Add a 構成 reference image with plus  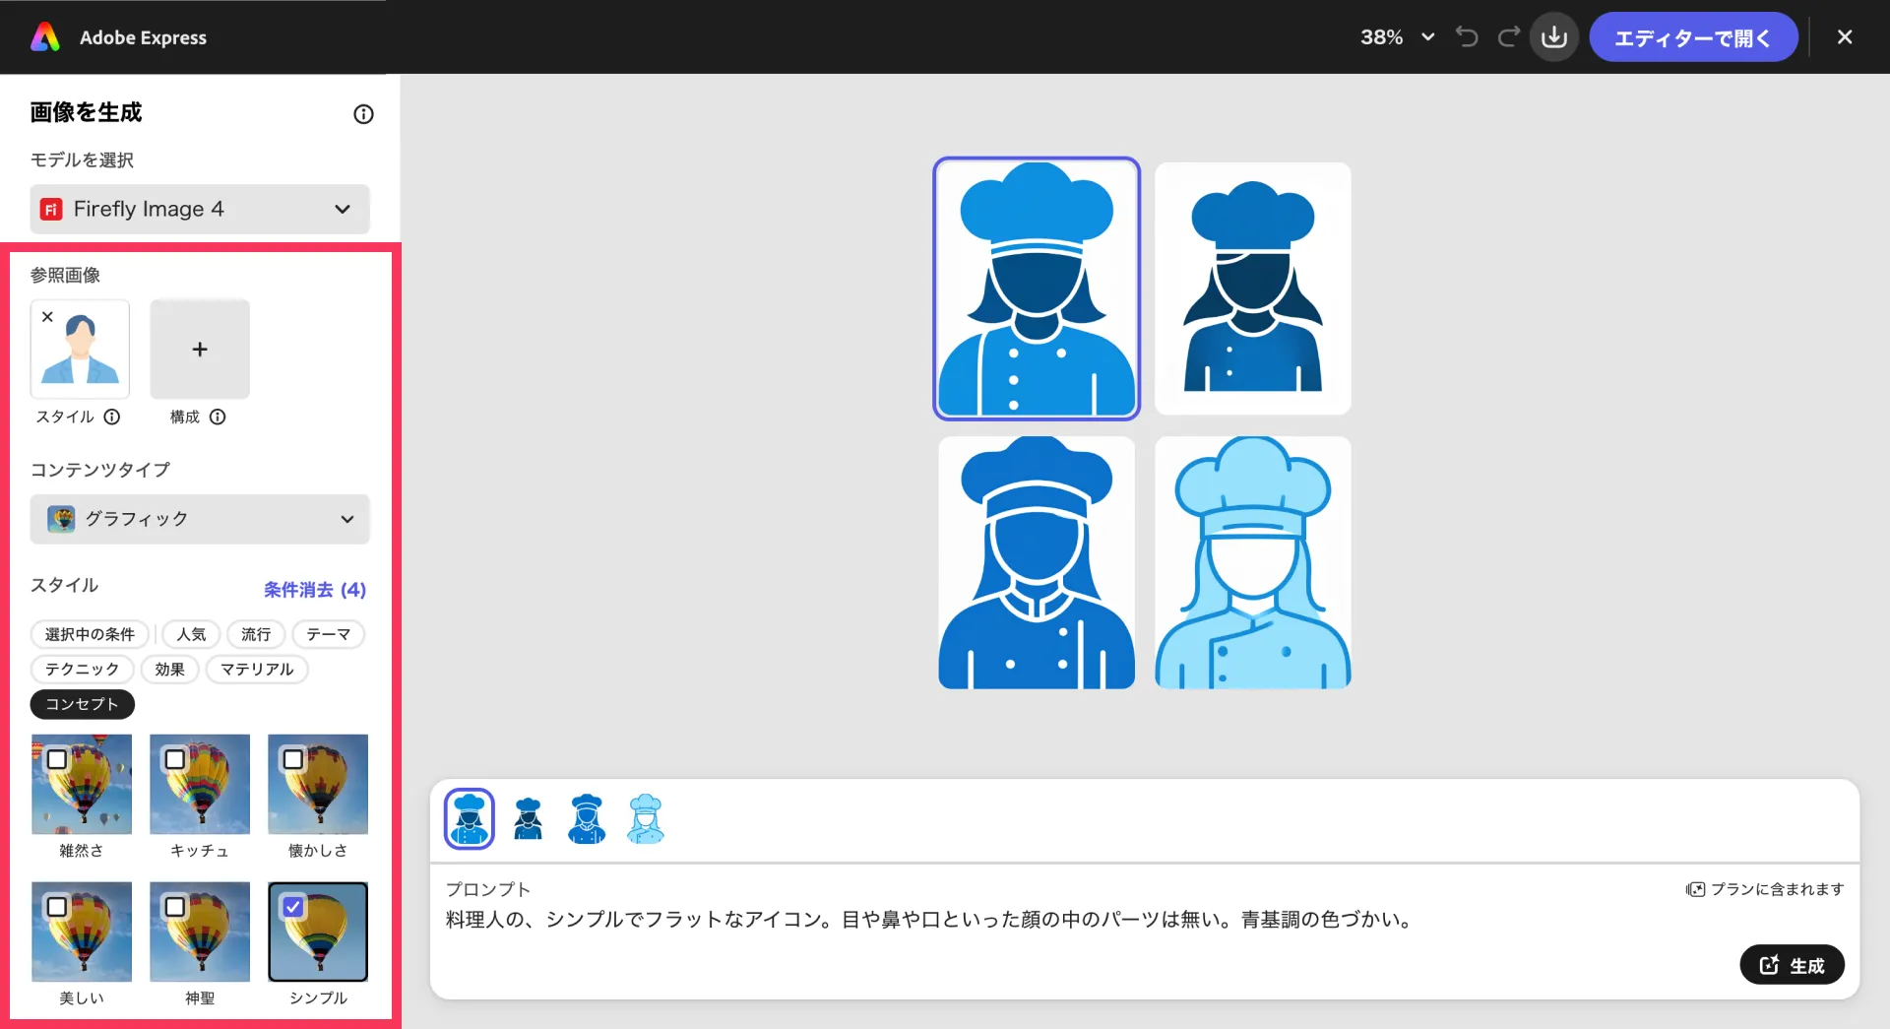coord(200,350)
